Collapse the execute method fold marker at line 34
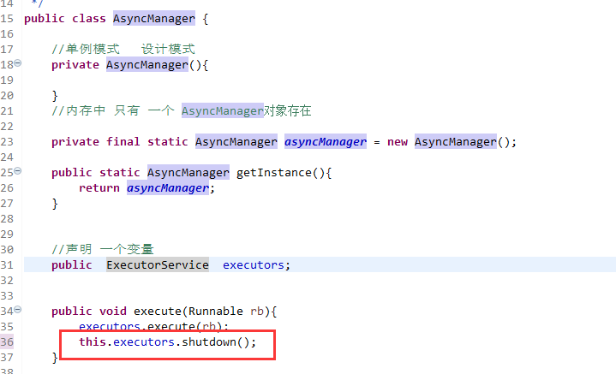616x374 pixels. pos(18,309)
